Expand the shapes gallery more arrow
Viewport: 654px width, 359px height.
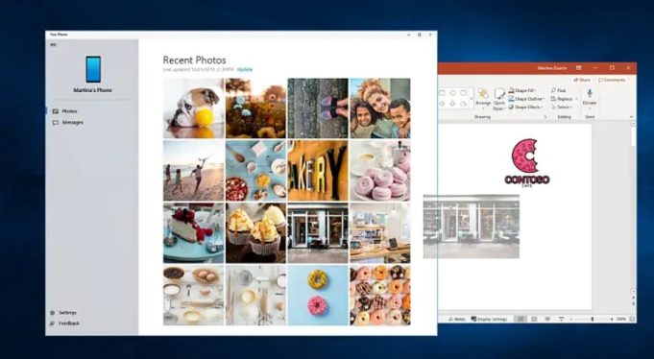[472, 99]
